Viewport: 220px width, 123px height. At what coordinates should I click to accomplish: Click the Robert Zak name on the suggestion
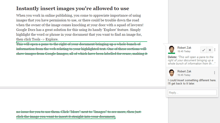(x=184, y=48)
